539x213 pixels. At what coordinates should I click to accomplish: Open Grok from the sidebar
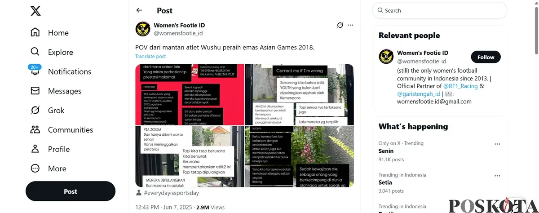click(35, 110)
